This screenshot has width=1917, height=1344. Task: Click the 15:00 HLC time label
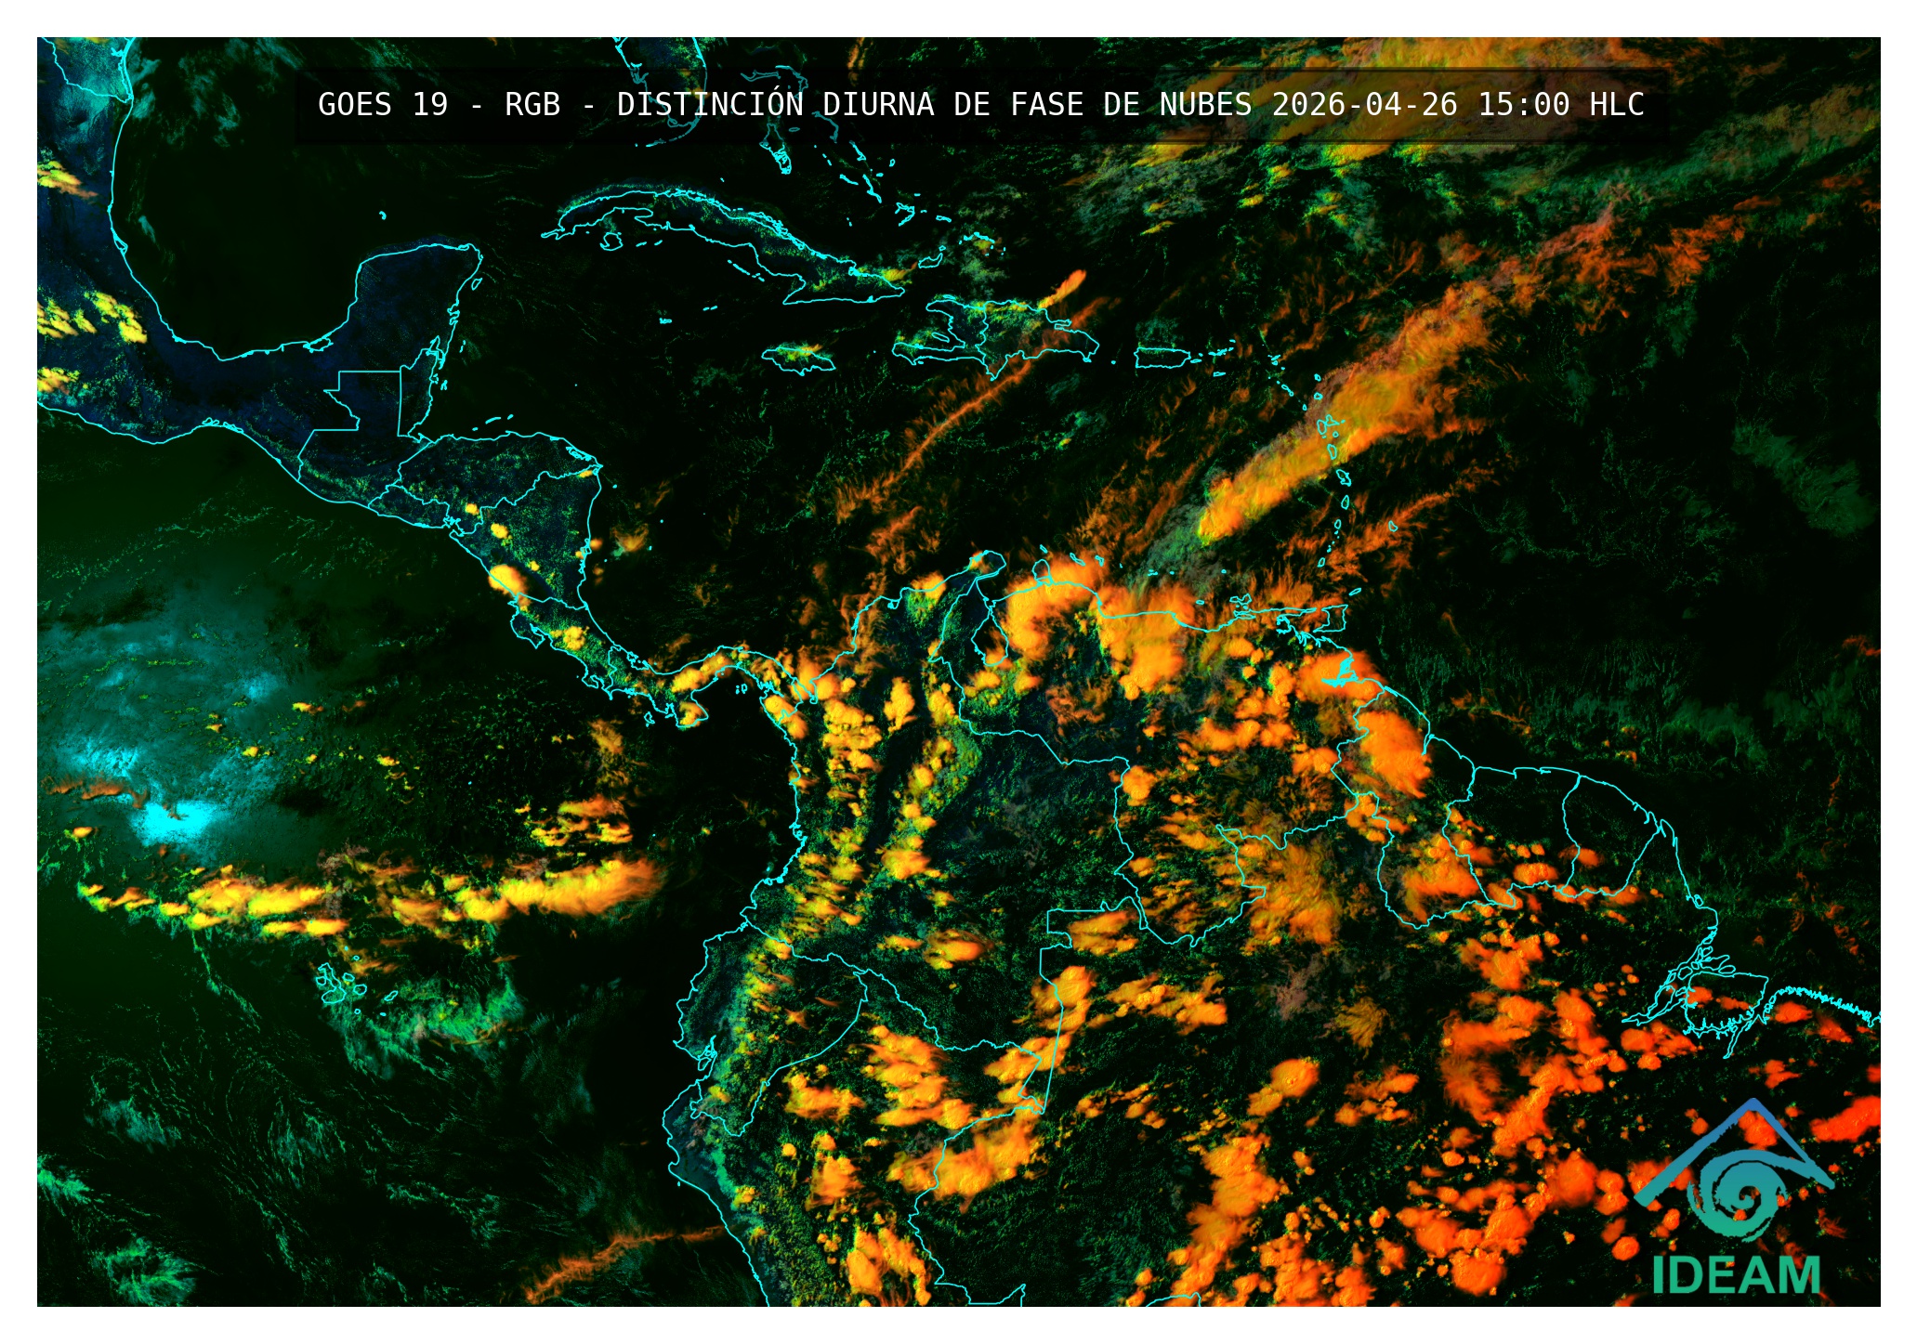[x=1560, y=104]
